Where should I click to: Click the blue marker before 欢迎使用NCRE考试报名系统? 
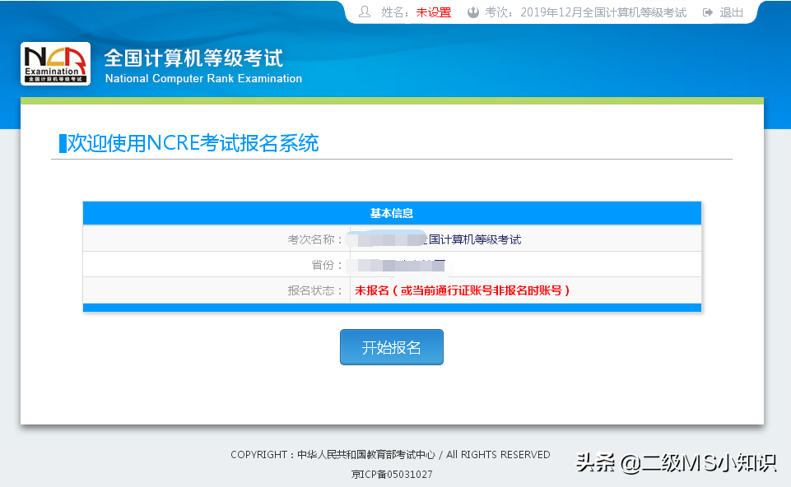click(x=60, y=143)
